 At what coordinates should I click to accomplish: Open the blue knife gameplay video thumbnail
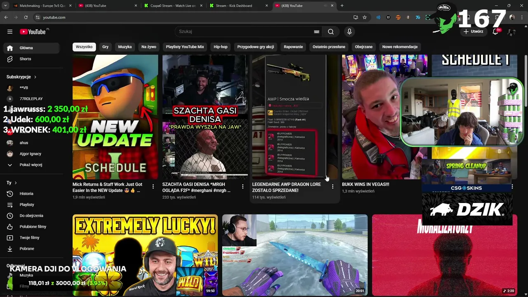[x=295, y=255]
